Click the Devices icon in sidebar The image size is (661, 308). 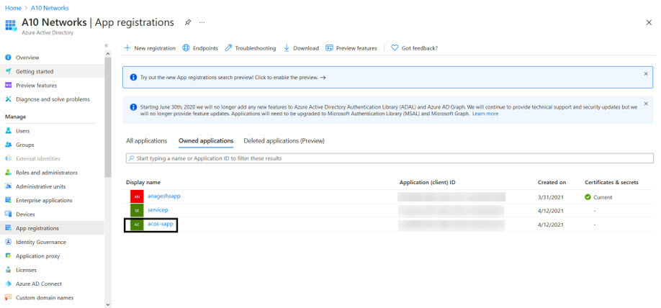[x=8, y=214]
